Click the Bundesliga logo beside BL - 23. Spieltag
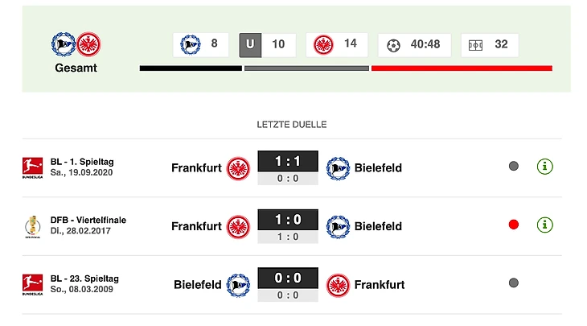 31,283
